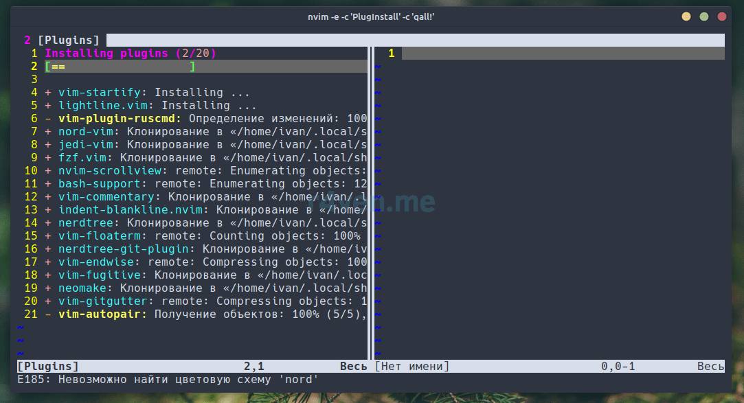Screen dimensions: 744x403
Task: Click the nord-vim plugin name
Action: tap(85, 132)
